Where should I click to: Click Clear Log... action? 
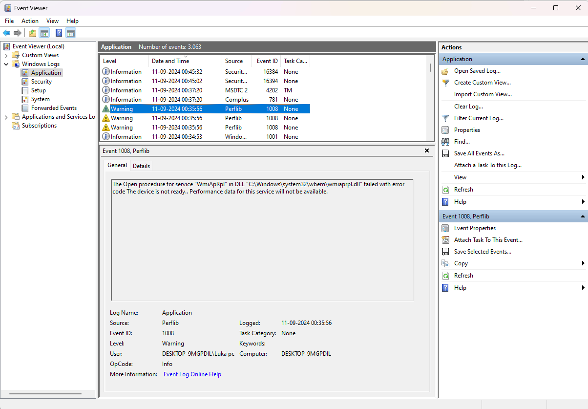coord(468,107)
